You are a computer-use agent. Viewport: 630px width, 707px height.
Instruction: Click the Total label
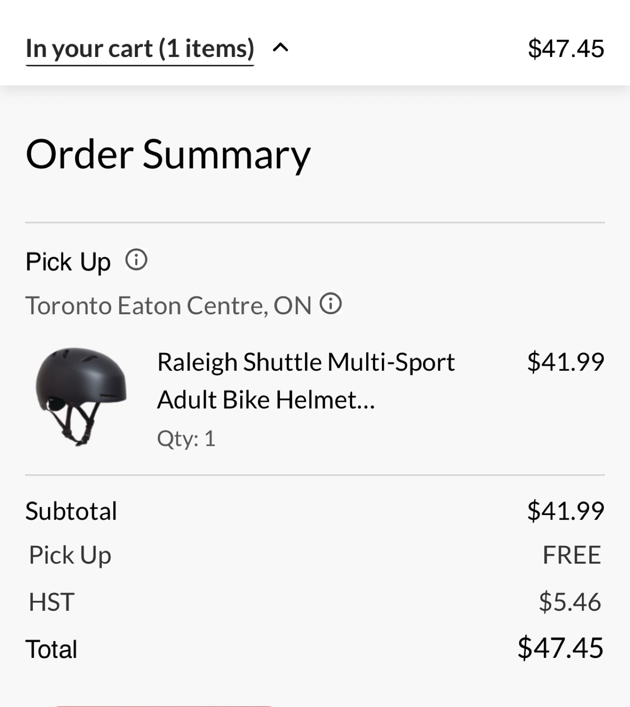click(x=51, y=649)
